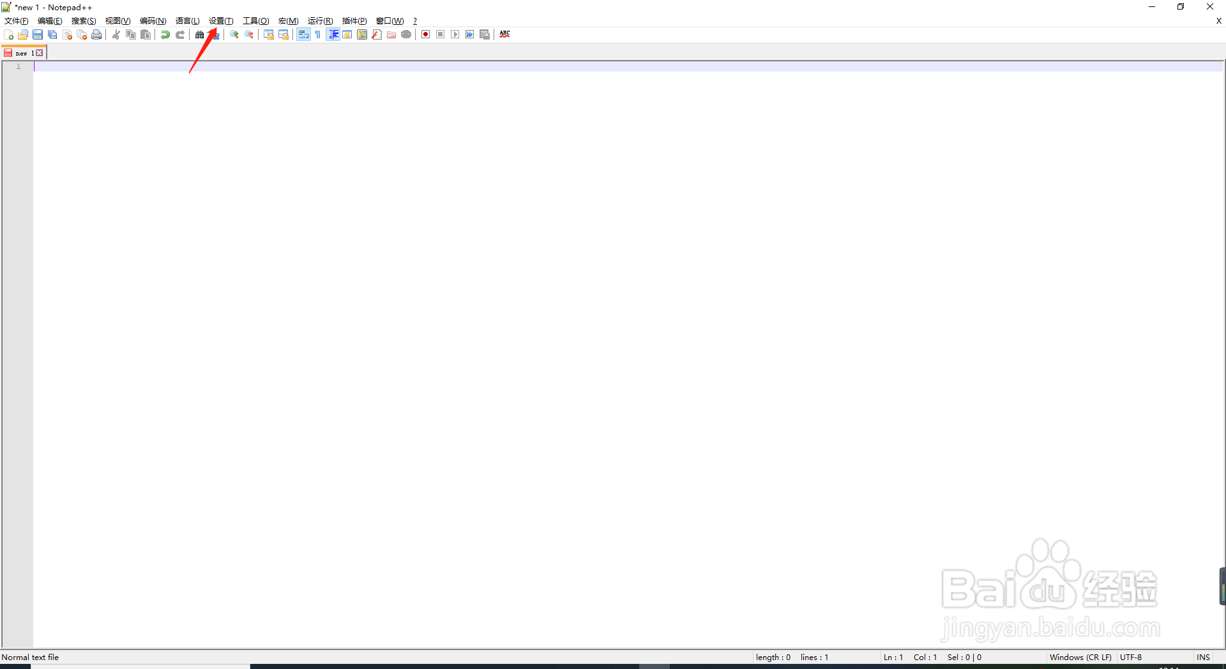Click the Close All toolbar icon
The width and height of the screenshot is (1226, 669).
82,34
